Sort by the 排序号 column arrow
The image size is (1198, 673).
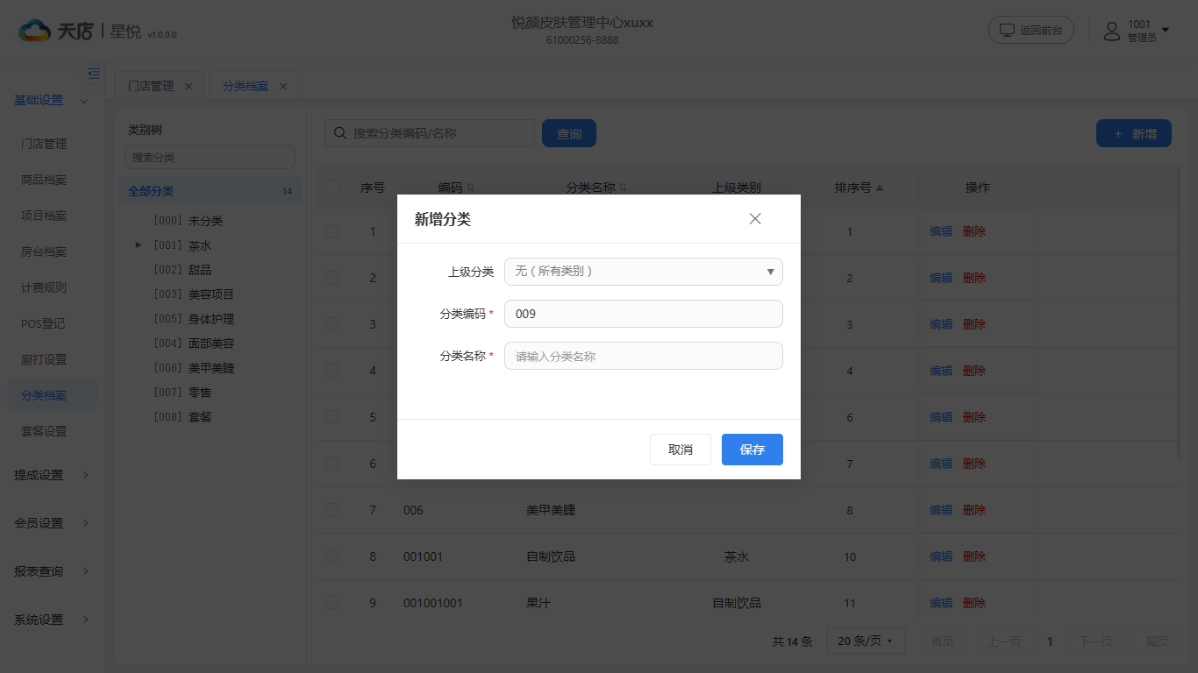tap(880, 188)
